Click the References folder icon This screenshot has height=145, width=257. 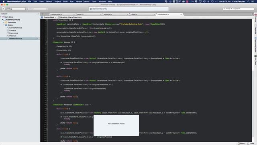tap(6, 23)
